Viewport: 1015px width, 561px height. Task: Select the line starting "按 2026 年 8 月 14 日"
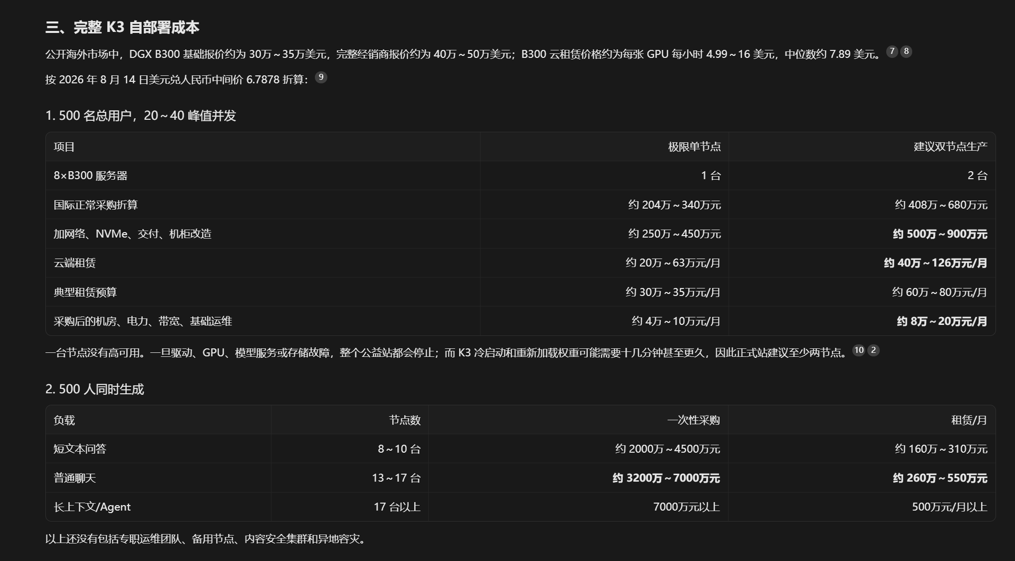(178, 80)
